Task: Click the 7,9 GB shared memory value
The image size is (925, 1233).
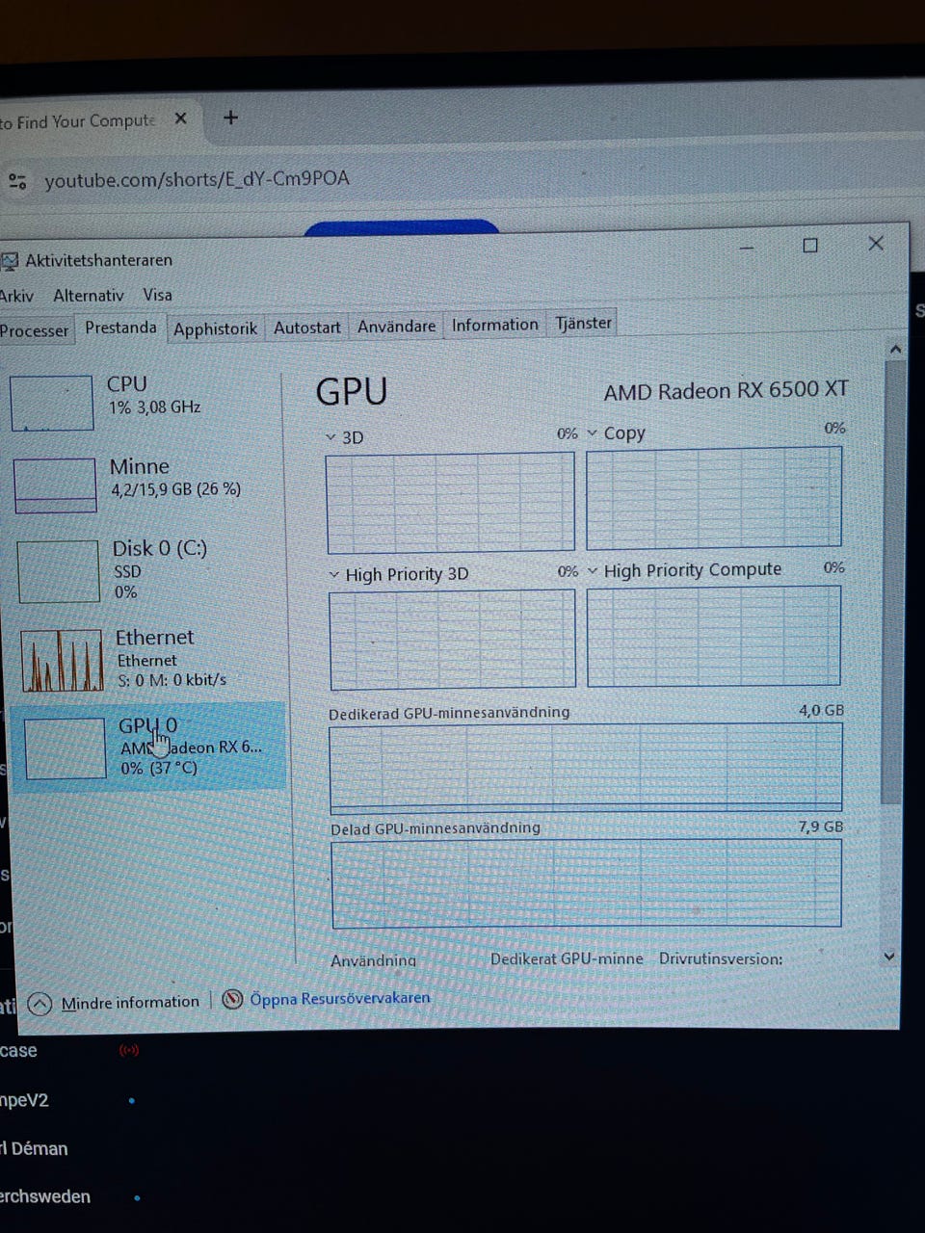Action: (x=821, y=826)
